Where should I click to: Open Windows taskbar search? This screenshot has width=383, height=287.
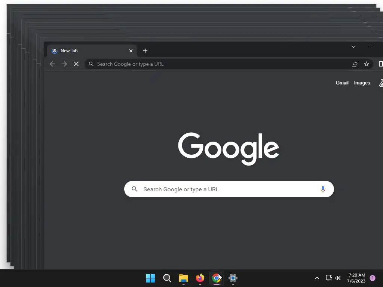tap(167, 278)
